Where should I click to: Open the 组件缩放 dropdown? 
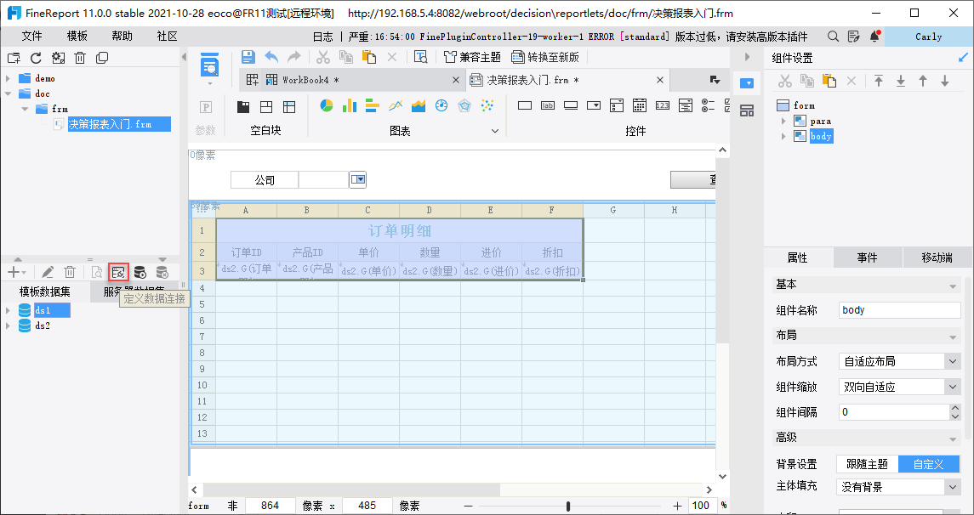953,387
